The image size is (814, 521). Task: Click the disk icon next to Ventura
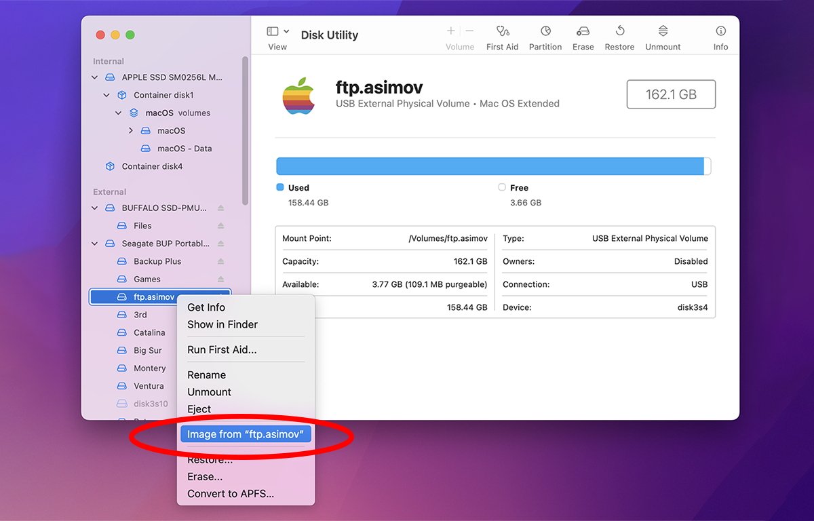point(122,386)
